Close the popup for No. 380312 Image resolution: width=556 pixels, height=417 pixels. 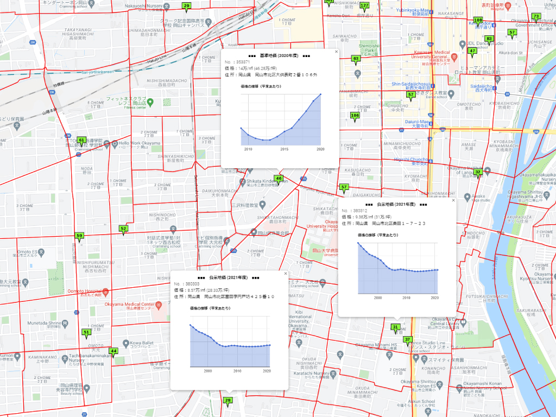(453, 200)
